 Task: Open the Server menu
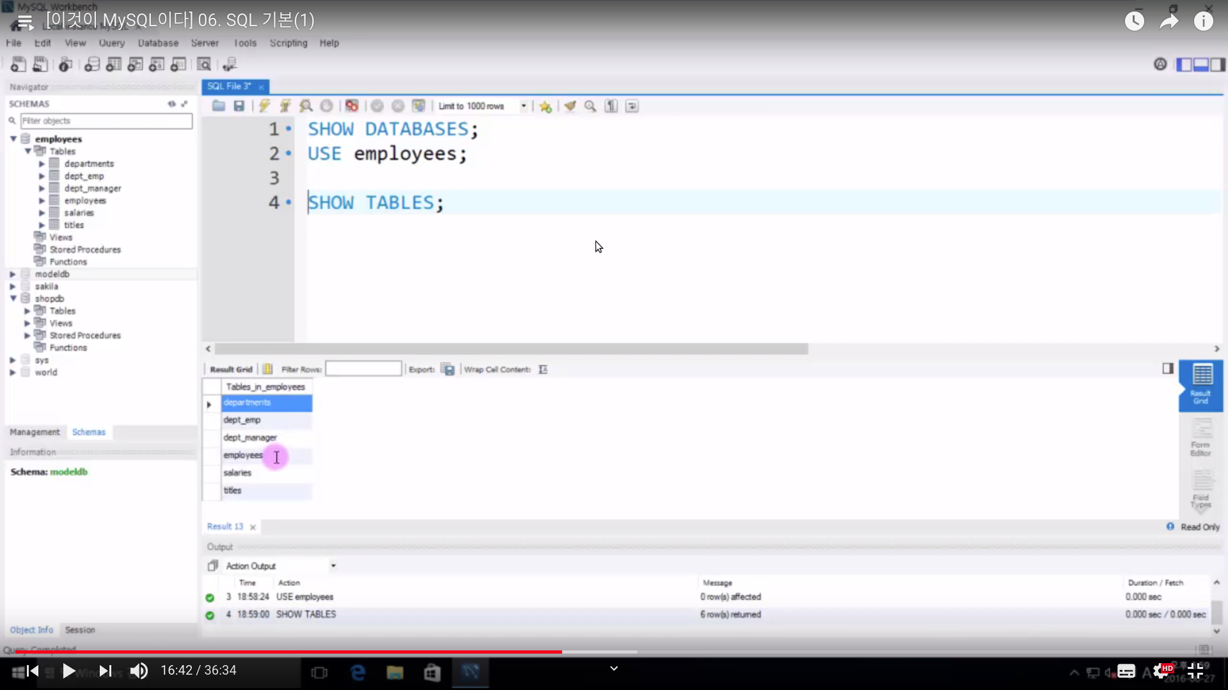[205, 43]
